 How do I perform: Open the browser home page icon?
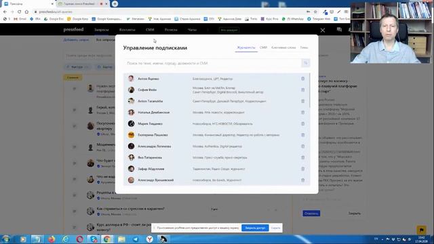coord(26,12)
